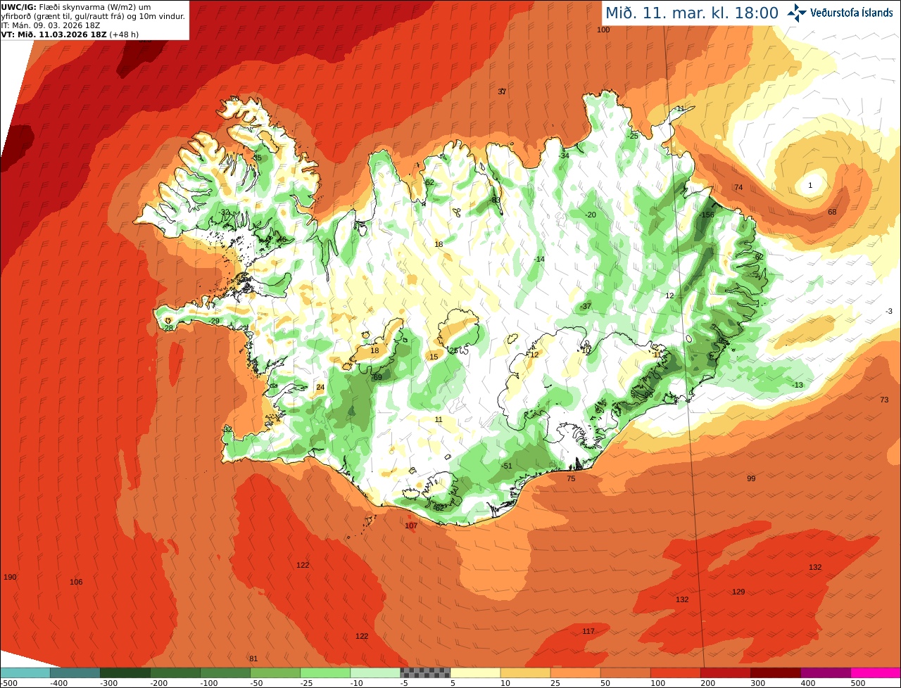Viewport: 901px width, 688px height.
Task: Click the '24' flux value on the map
Action: coord(320,387)
